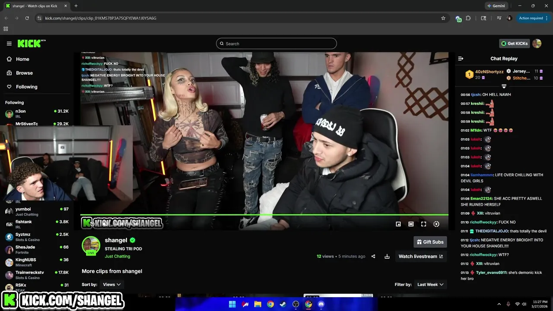Go to Home in the sidebar
Viewport: 553px width, 311px height.
point(22,59)
